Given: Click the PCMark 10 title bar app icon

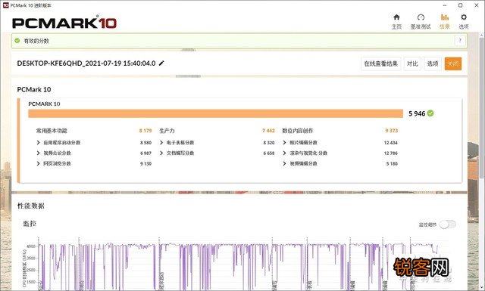Looking at the screenshot, I should (5, 5).
